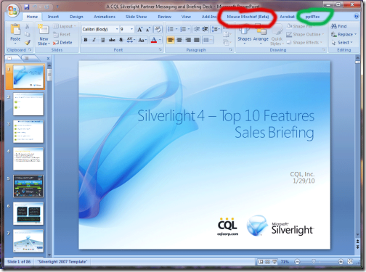Start slide show from status bar
This screenshot has width=366, height=272.
pyautogui.click(x=274, y=262)
